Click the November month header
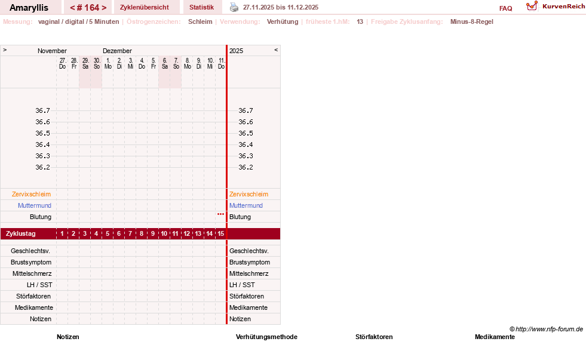The width and height of the screenshot is (586, 360). click(52, 51)
